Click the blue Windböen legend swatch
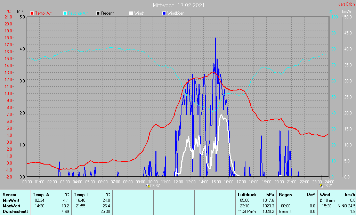The height and width of the screenshot is (215, 356). (164, 13)
